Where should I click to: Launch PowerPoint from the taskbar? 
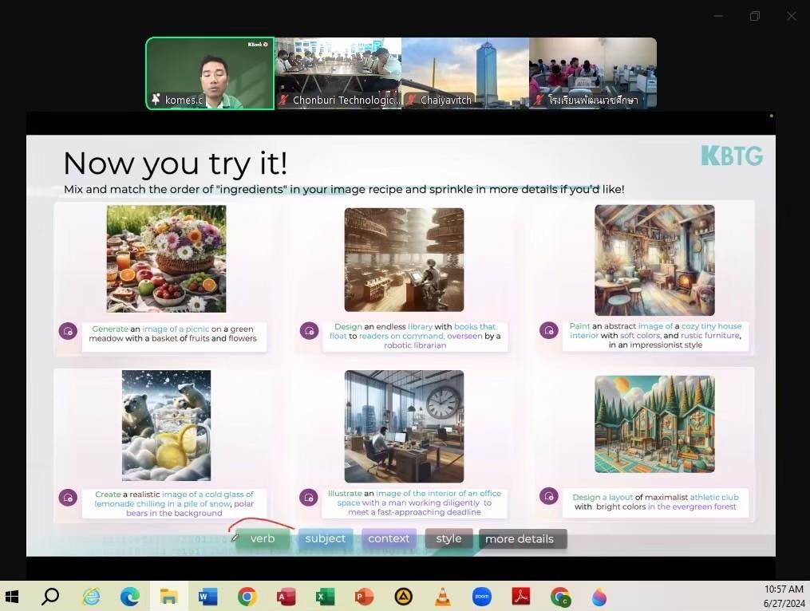(x=364, y=597)
